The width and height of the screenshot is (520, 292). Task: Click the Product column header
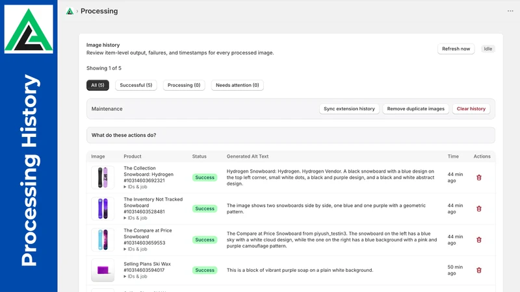click(133, 156)
